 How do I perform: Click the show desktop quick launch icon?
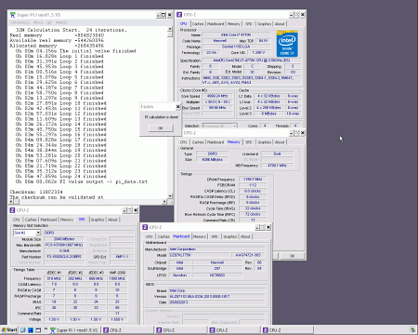click(38, 330)
